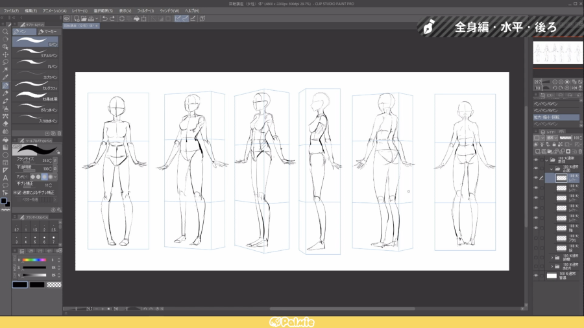584x328 pixels.
Task: Expand the last collapsed layer folder
Action: [552, 266]
